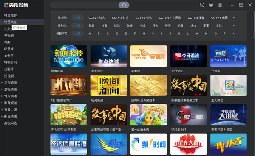Expand the CCTV channel filter row

point(234,17)
